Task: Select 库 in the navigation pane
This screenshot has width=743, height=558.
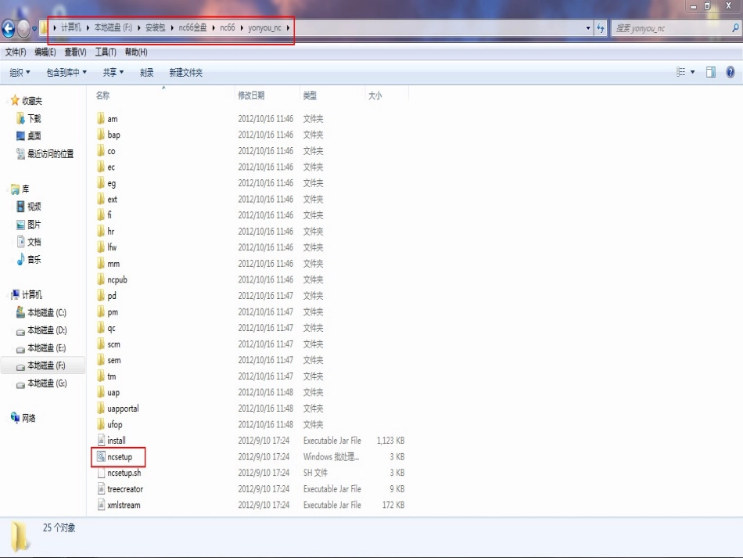Action: [x=25, y=189]
